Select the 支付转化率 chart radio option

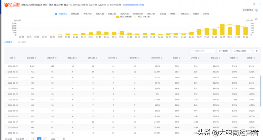coord(130,14)
